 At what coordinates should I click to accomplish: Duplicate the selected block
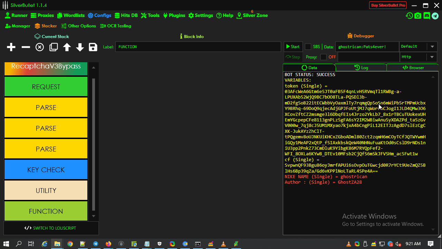(x=54, y=47)
